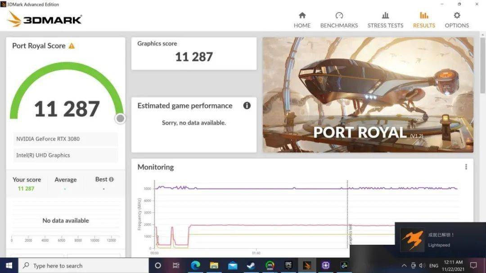This screenshot has height=273, width=486.
Task: Click the Port Royal benchmark image
Action: pyautogui.click(x=368, y=95)
